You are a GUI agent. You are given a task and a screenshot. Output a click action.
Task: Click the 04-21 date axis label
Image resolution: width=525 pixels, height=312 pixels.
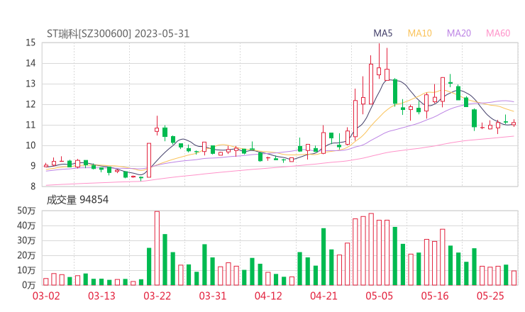tap(324, 296)
